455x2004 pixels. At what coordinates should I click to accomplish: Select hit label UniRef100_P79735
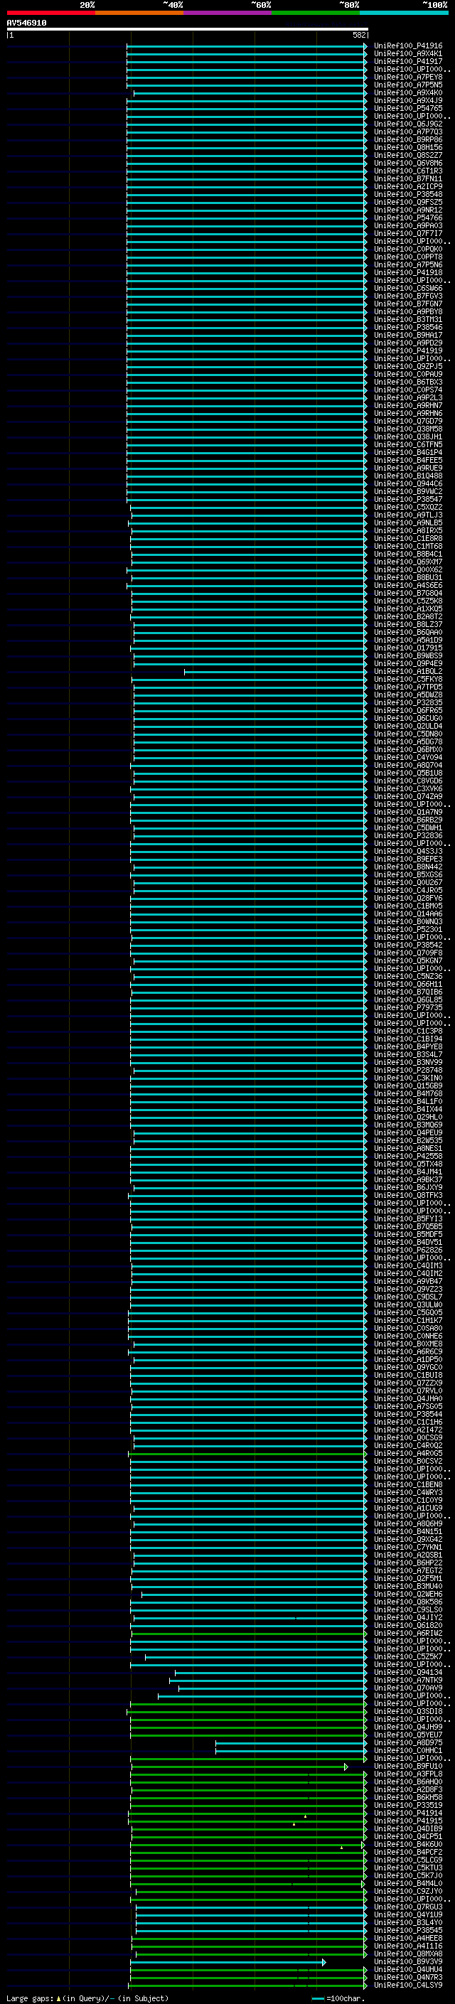pyautogui.click(x=408, y=1007)
